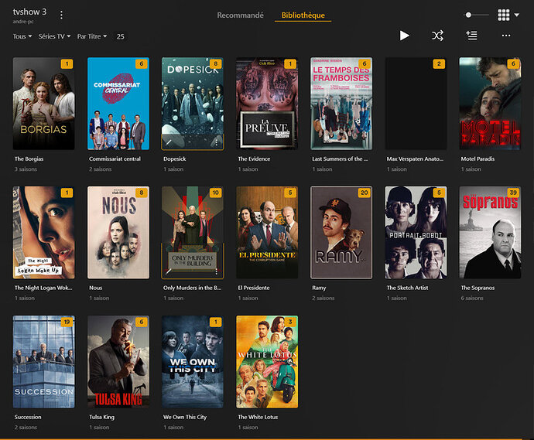Click the andre-pc server name
Screen dimensions: 534x440
tap(23, 22)
